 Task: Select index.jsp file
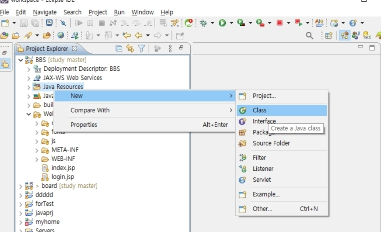[x=63, y=168]
